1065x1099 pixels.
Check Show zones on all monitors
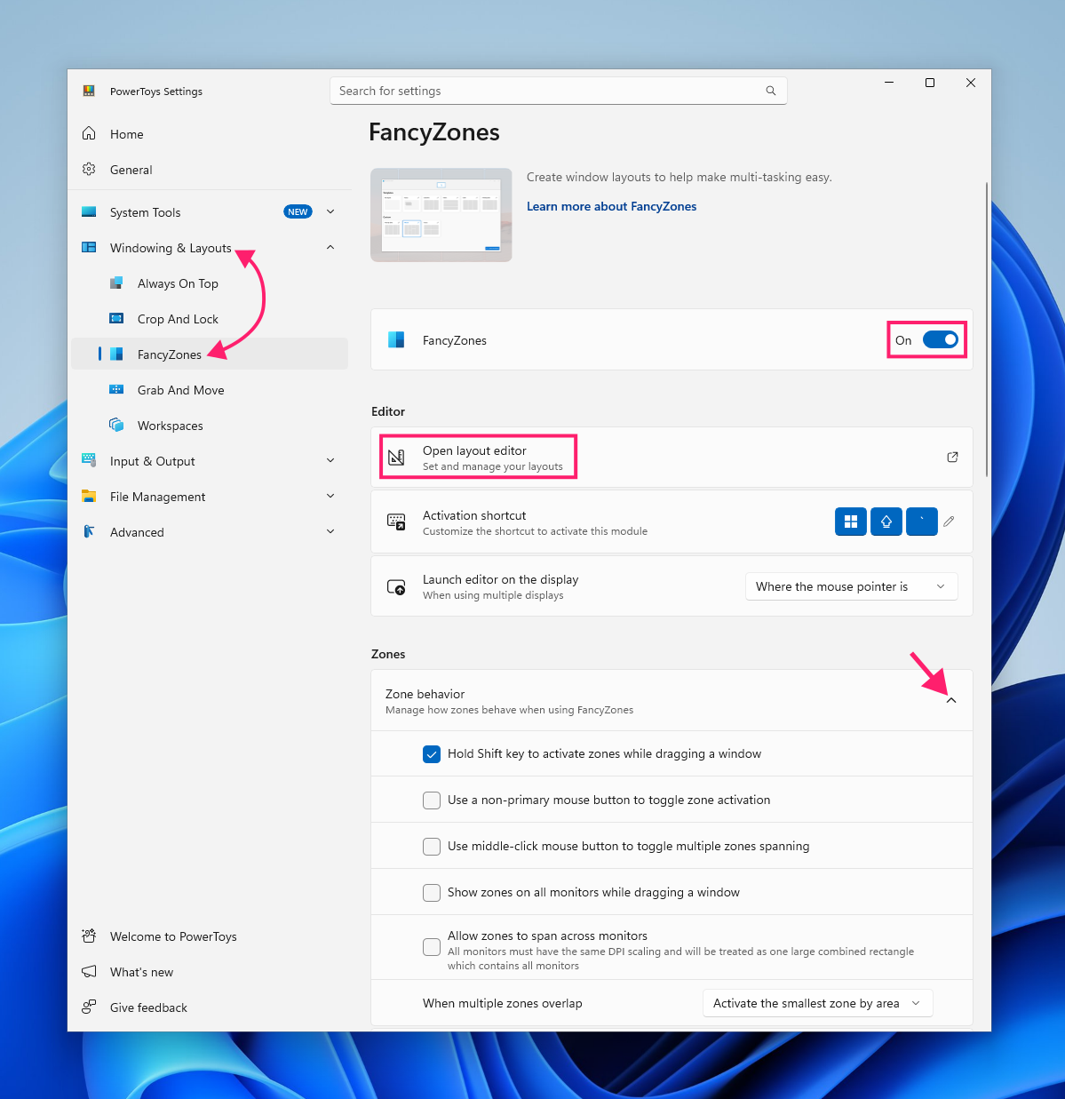pos(432,893)
